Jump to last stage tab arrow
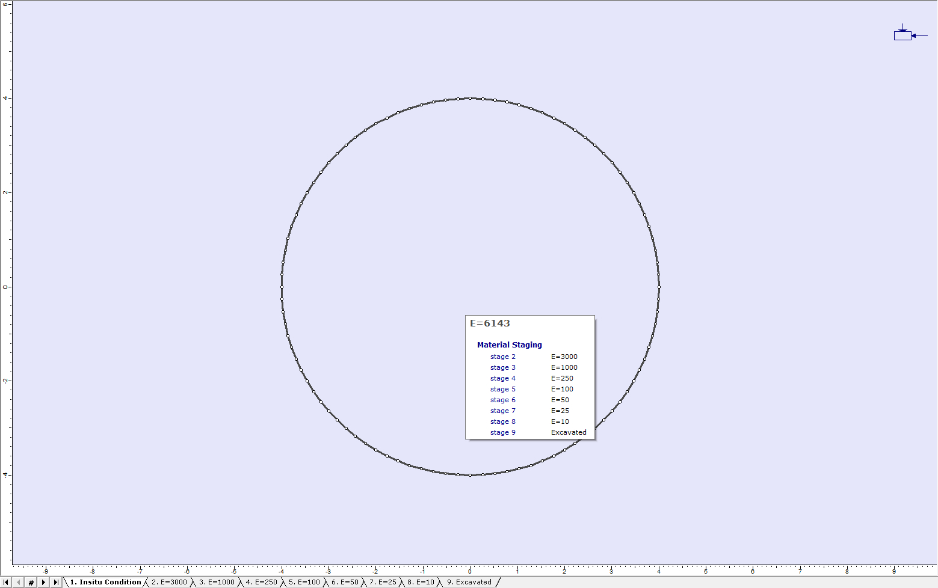 [x=56, y=582]
